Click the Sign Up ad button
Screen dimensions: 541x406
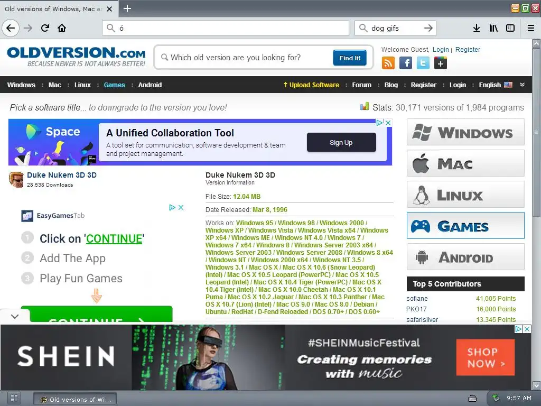tap(341, 142)
